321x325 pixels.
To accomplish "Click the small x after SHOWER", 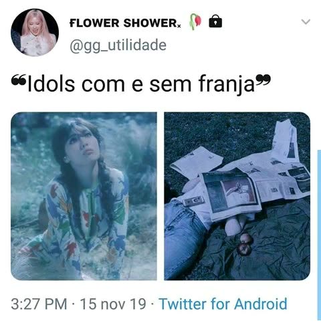I will tap(179, 26).
